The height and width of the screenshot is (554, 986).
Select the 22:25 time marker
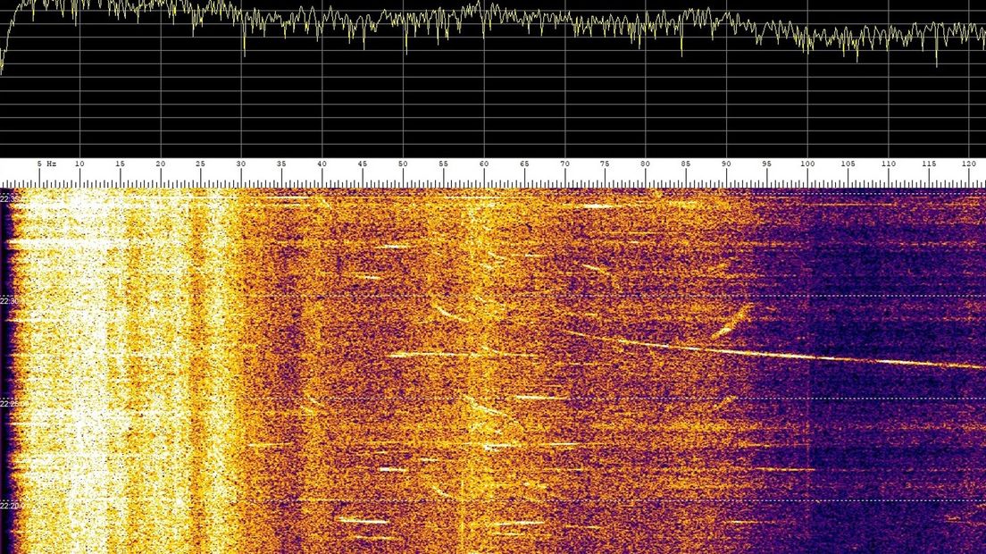(11, 404)
